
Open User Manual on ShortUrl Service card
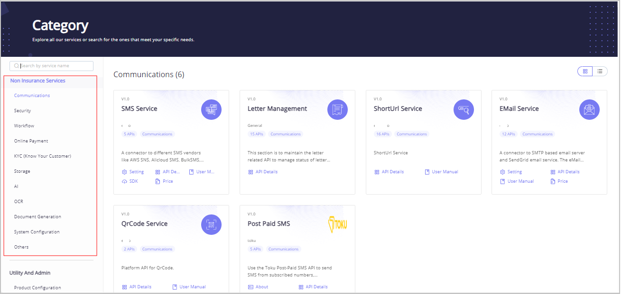coord(441,172)
